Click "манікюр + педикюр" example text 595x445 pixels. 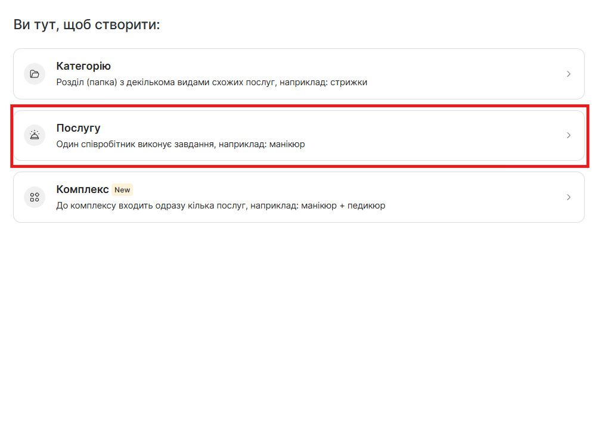342,206
